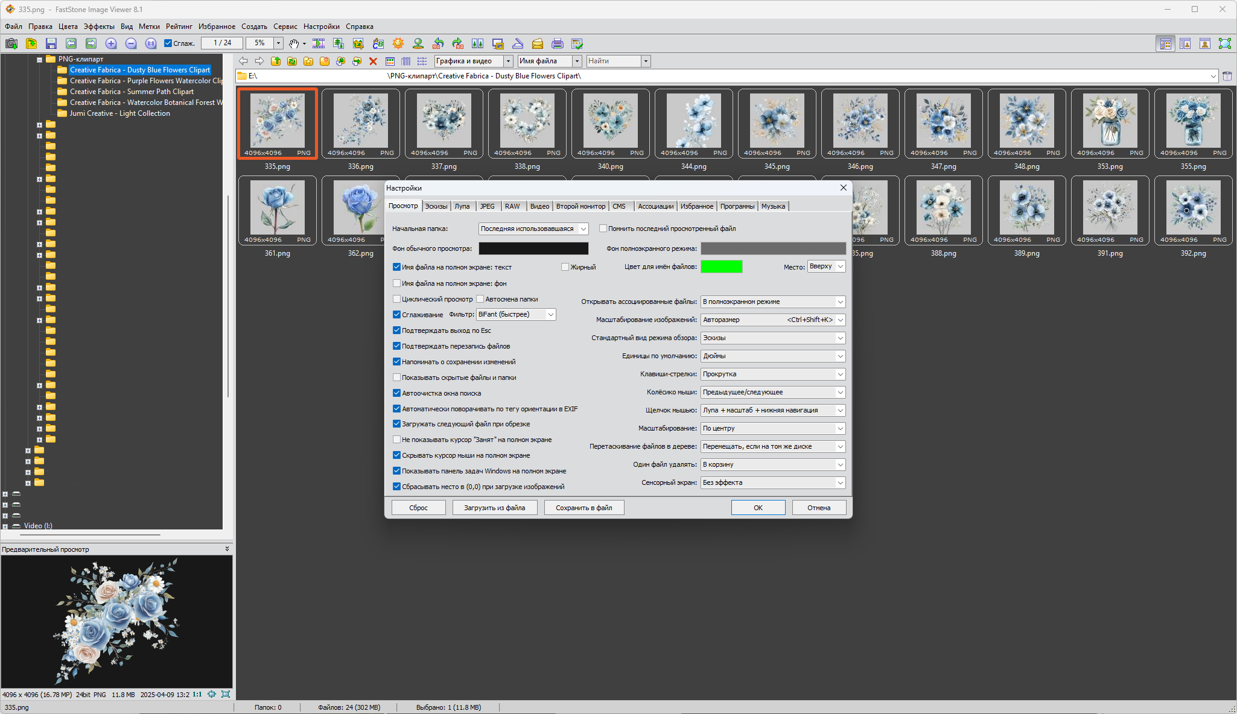This screenshot has height=714, width=1237.
Task: Click the Zoom In toolbar icon
Action: coord(111,43)
